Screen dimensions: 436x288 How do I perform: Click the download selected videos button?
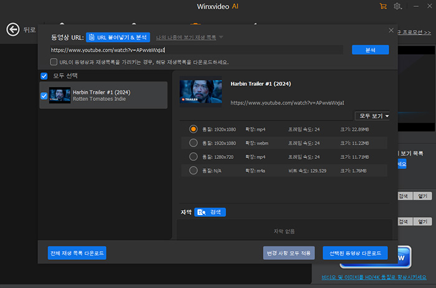pos(355,253)
